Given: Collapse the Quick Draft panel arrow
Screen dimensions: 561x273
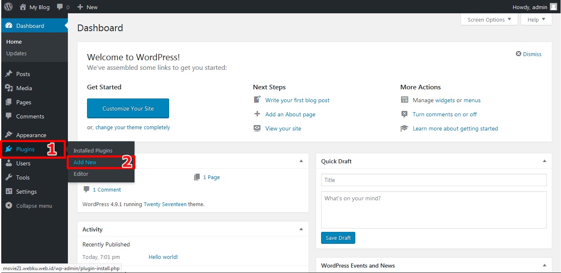Looking at the screenshot, I should click(544, 161).
